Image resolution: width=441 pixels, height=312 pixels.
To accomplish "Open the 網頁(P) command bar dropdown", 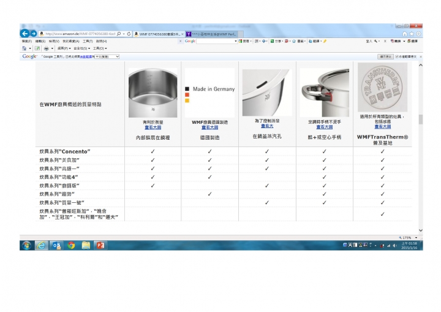I will click(64, 48).
